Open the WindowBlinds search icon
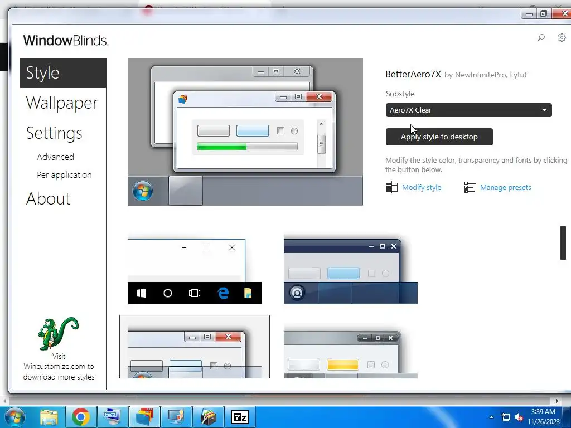The width and height of the screenshot is (571, 428). [x=541, y=37]
